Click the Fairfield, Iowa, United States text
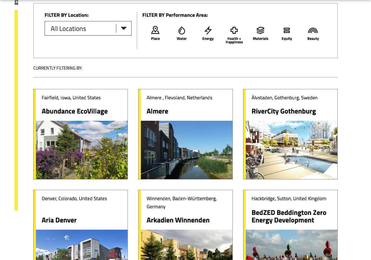 pos(71,98)
